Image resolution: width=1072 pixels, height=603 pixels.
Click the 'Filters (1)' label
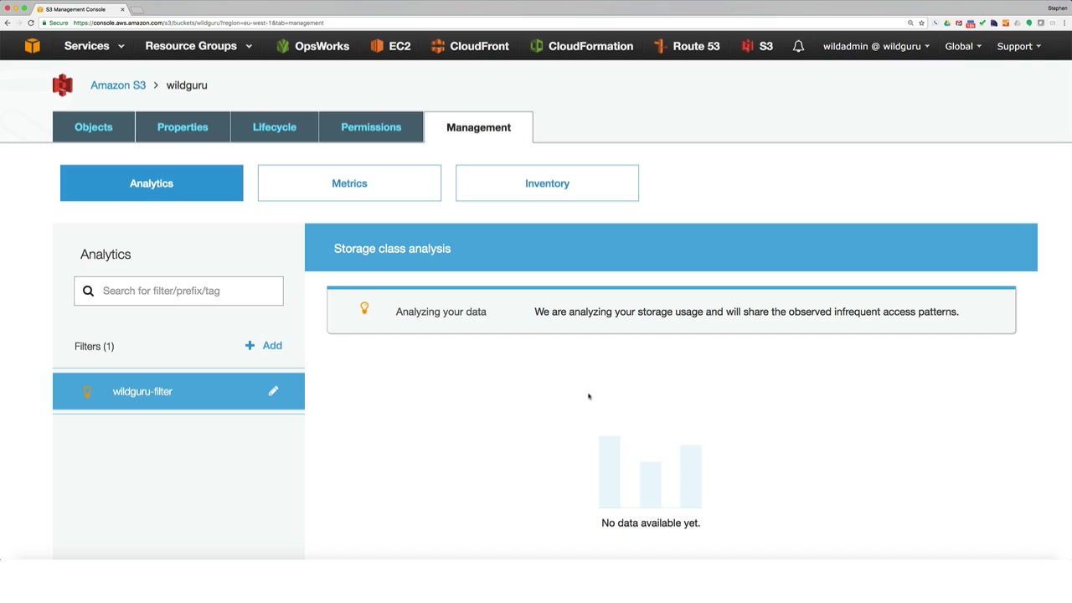[x=94, y=346]
